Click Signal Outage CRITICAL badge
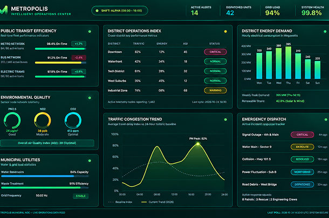329x218 pixels. [302, 134]
